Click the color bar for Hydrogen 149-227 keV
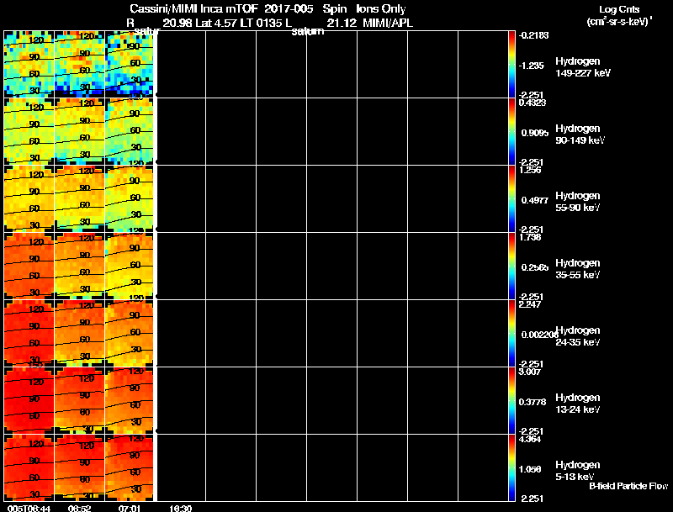The height and width of the screenshot is (512, 673). (511, 64)
